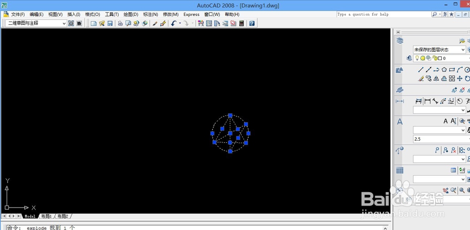Open the 插入(I) menu

74,15
